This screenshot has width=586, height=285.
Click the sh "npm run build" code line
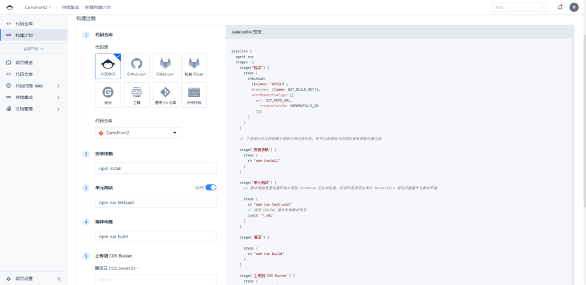tap(266, 253)
